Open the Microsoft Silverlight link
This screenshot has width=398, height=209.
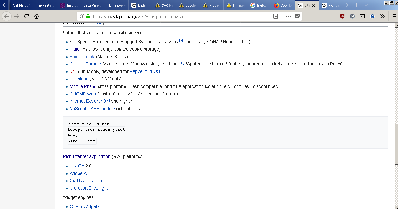point(89,188)
